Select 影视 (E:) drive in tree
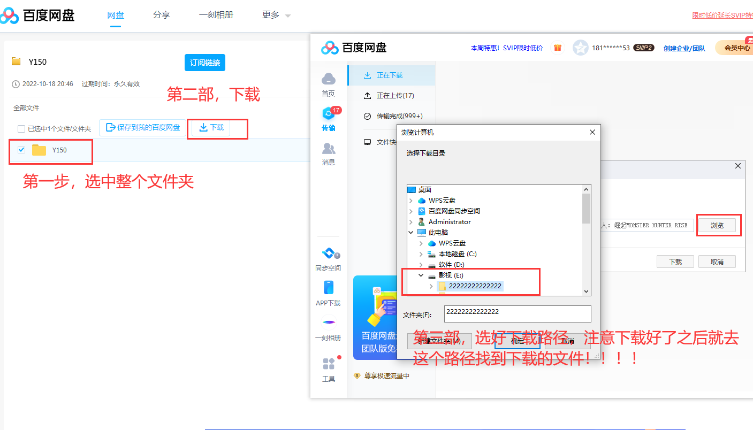753x430 pixels. click(451, 275)
